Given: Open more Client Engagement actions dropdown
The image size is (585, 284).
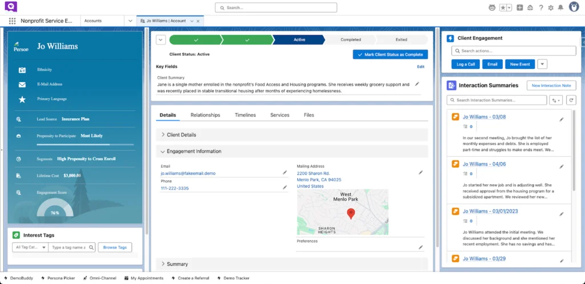Looking at the screenshot, I should click(542, 64).
